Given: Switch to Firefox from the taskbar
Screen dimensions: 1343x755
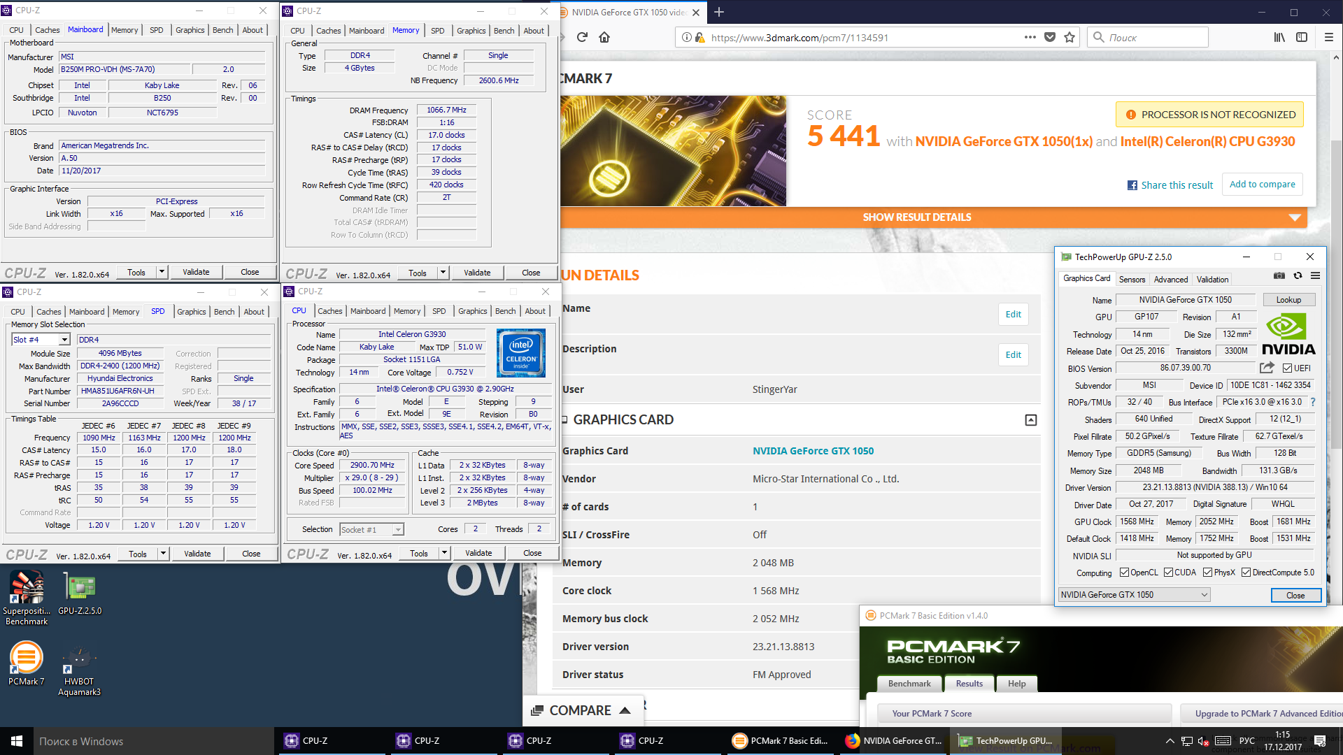Looking at the screenshot, I should (x=895, y=741).
